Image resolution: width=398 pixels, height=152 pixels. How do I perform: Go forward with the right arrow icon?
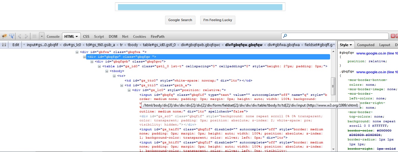[26, 36]
